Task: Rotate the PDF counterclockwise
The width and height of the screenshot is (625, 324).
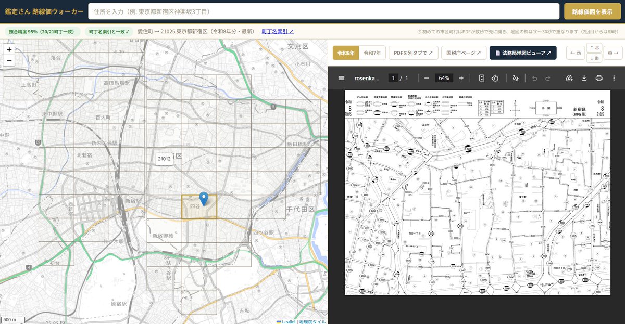Action: [x=495, y=78]
